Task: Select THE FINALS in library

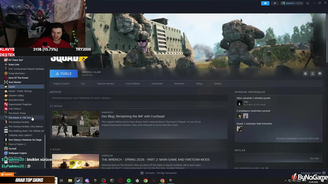Action: pos(15,109)
